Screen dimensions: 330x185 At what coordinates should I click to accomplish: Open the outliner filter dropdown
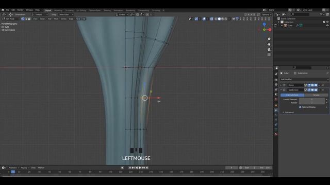pyautogui.click(x=321, y=14)
